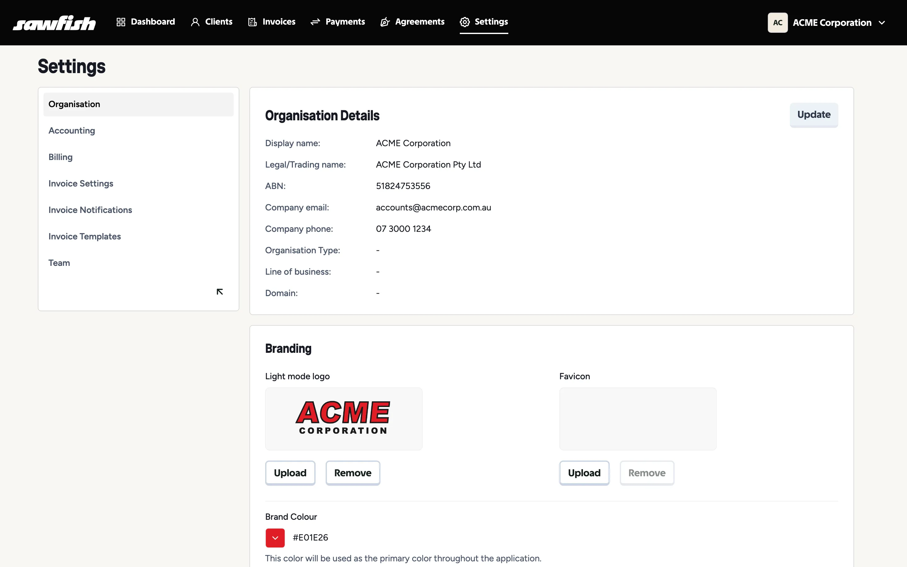907x567 pixels.
Task: Click the Domain label
Action: coord(281,293)
